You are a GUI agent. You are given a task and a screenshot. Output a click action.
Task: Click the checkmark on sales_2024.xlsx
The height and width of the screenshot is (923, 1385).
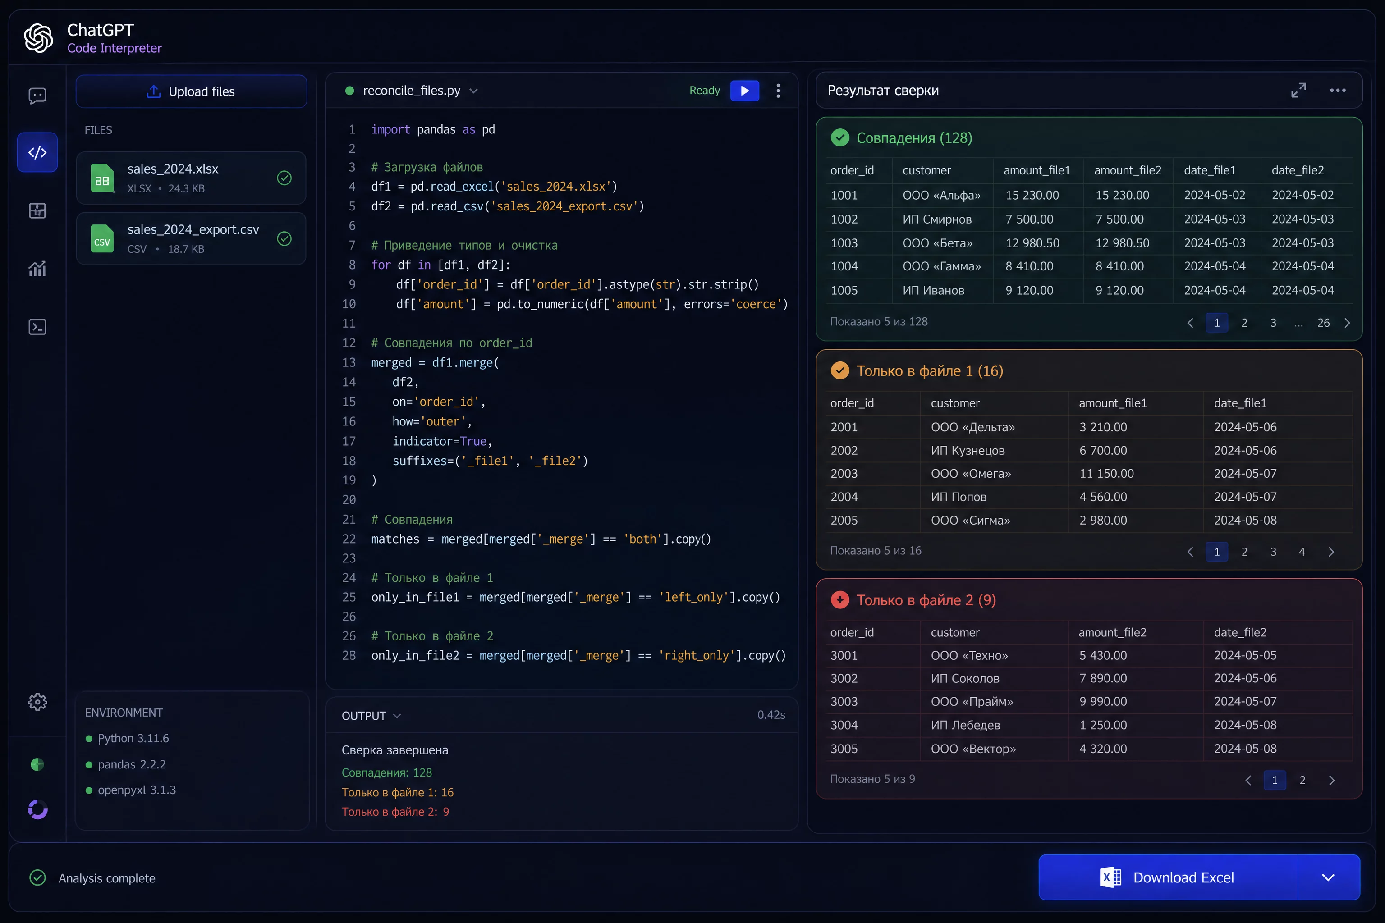point(284,178)
